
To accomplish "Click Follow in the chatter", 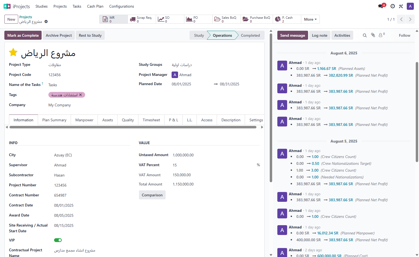I will click(x=405, y=35).
